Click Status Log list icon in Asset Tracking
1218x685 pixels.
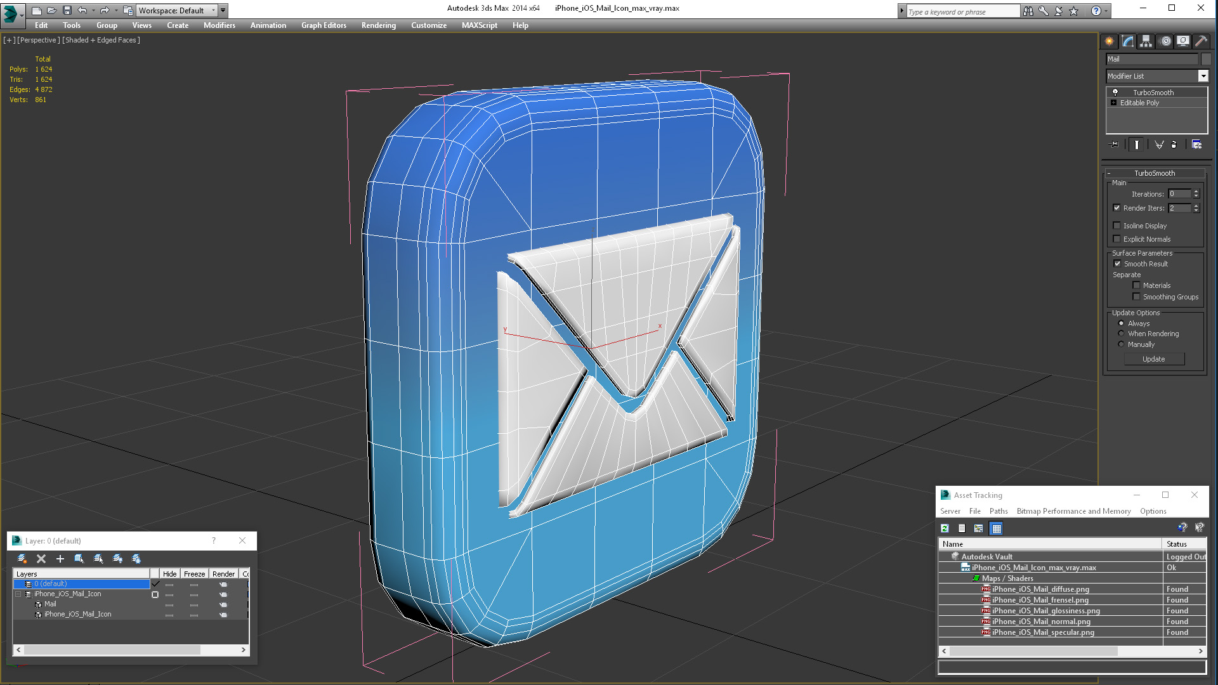[x=962, y=528]
